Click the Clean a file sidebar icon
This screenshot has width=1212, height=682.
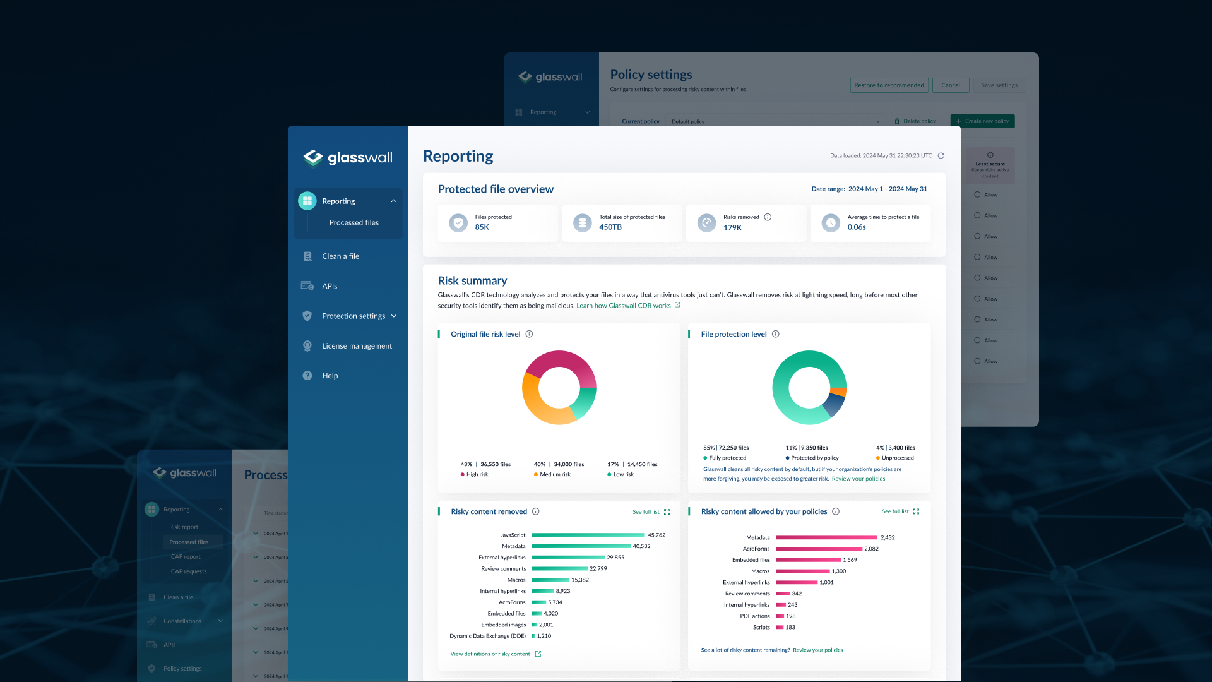coord(307,256)
